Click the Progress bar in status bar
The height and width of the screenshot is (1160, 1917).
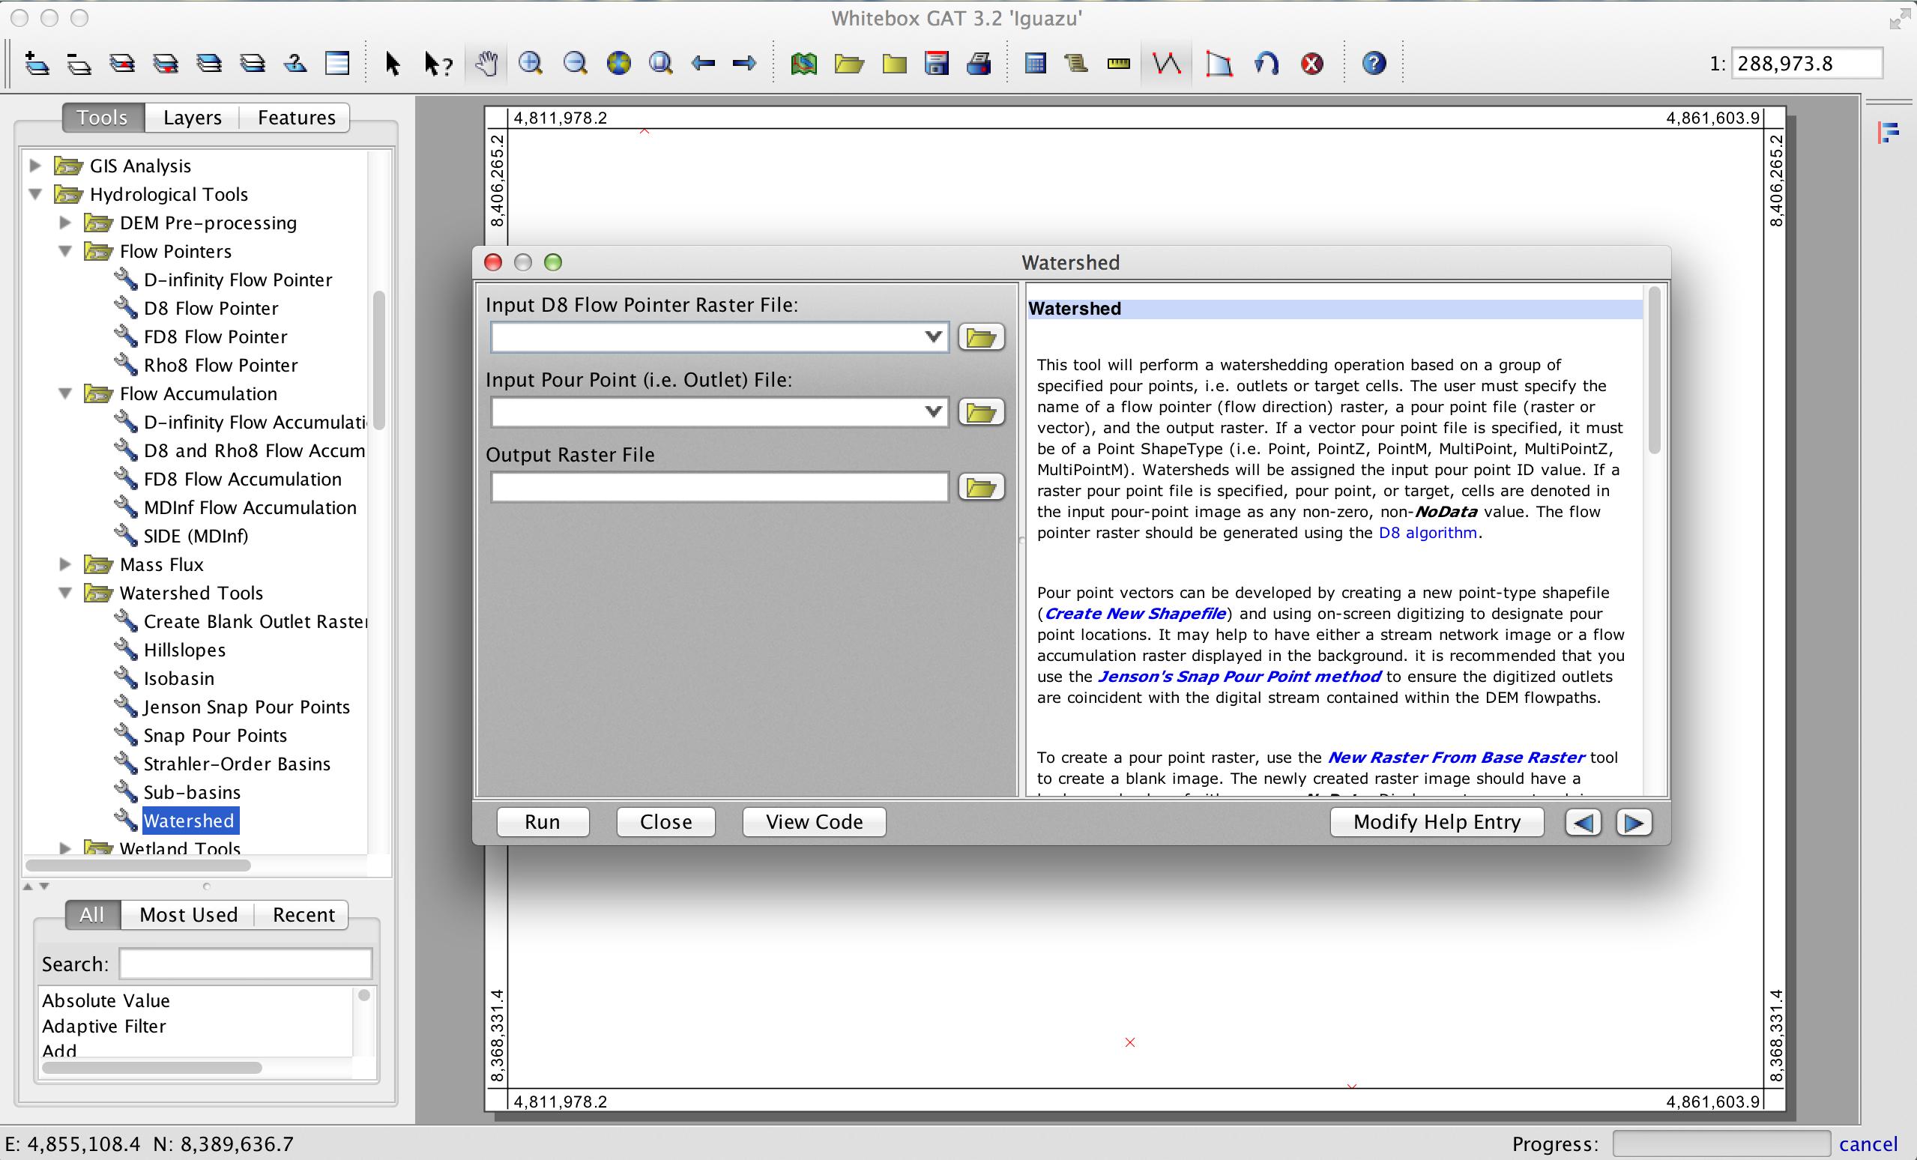coord(1721,1144)
